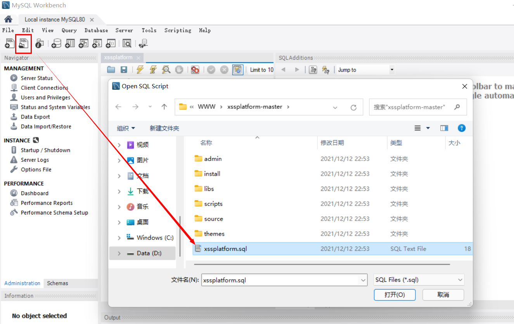Expand the 下载 downloads tree node
This screenshot has width=514, height=324.
click(x=119, y=191)
